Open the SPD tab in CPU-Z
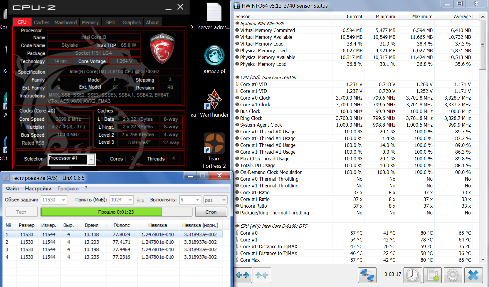The image size is (489, 287). [x=110, y=22]
